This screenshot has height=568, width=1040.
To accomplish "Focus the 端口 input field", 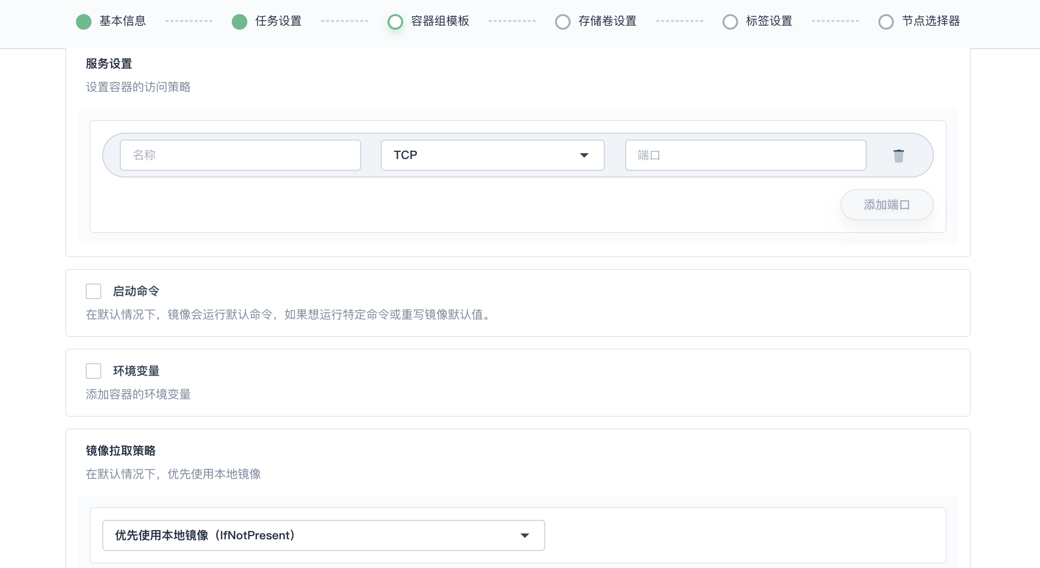I will coord(745,155).
